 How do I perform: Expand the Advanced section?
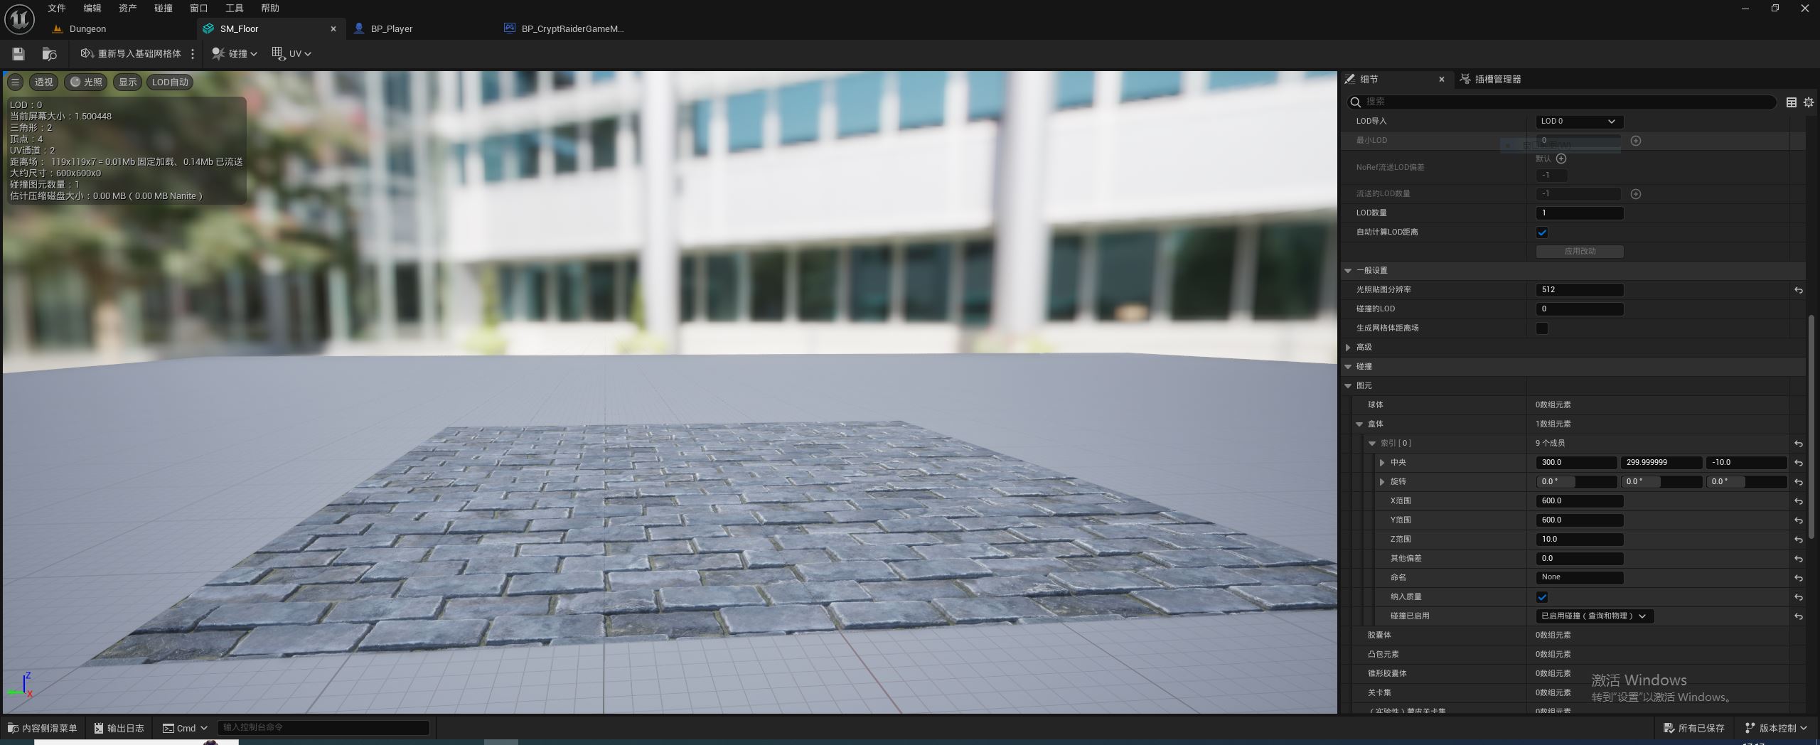point(1348,347)
